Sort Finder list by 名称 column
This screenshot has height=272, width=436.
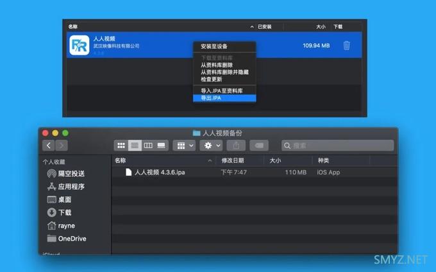click(x=120, y=160)
